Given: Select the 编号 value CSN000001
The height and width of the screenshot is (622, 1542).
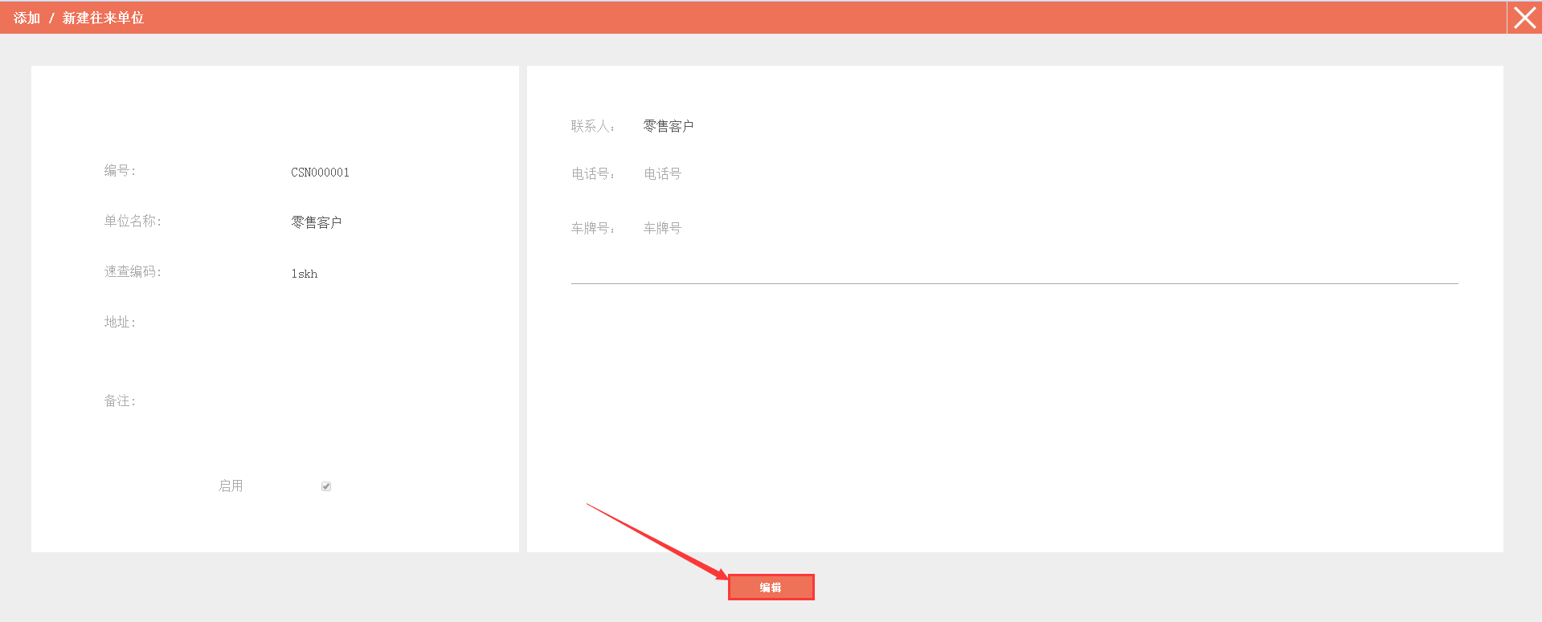Looking at the screenshot, I should coord(320,173).
